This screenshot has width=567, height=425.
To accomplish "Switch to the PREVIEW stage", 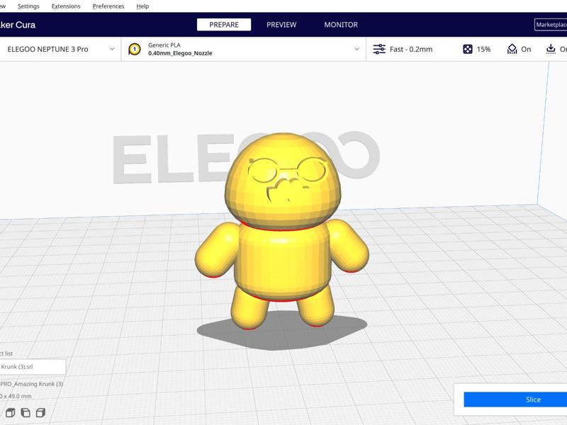I will (x=281, y=25).
